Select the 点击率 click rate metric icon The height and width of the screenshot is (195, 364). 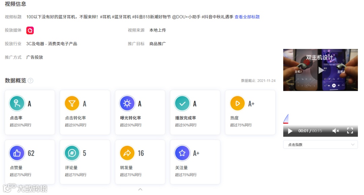pos(17,103)
